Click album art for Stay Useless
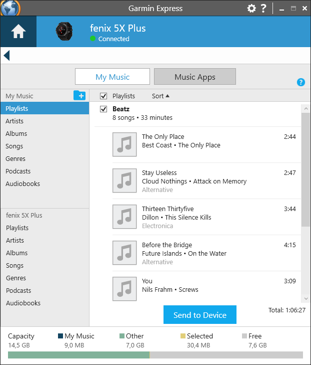 click(124, 180)
